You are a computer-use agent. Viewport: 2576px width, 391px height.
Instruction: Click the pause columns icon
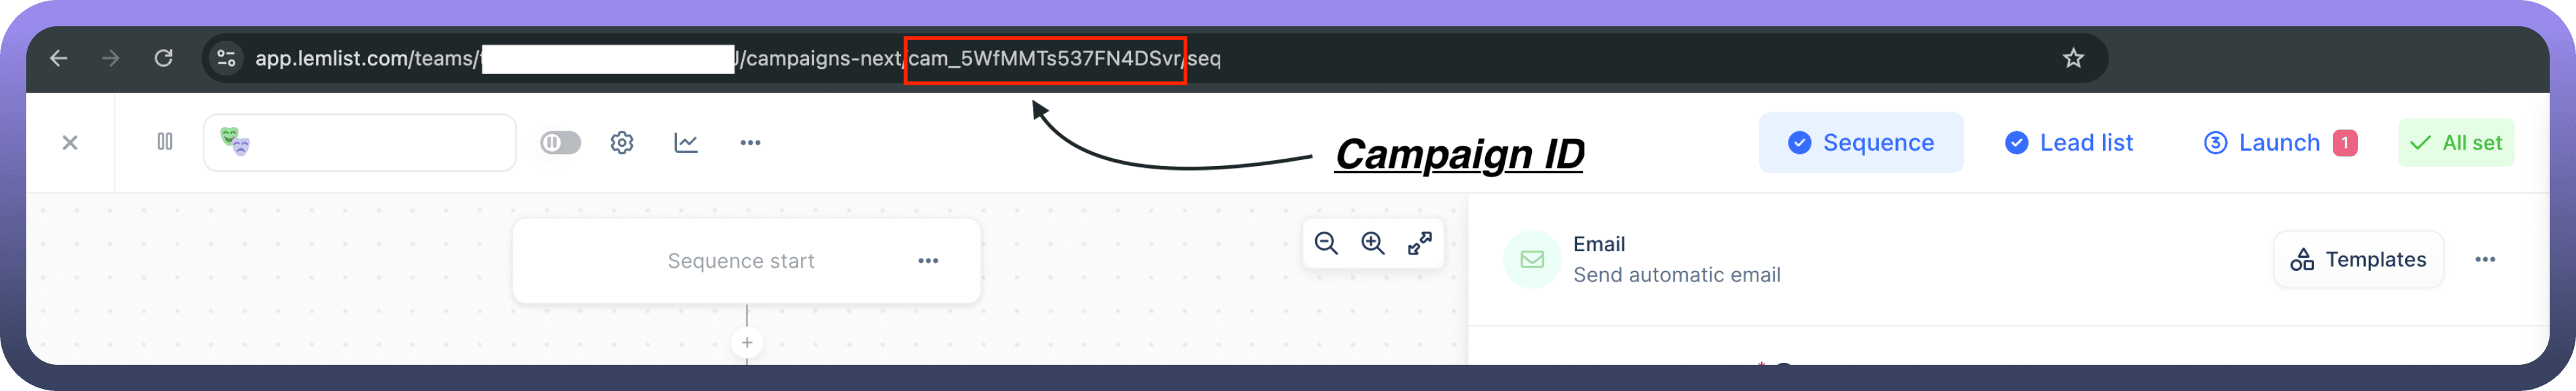pos(165,142)
